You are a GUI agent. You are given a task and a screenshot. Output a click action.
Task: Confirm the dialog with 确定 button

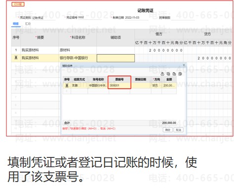point(168,130)
